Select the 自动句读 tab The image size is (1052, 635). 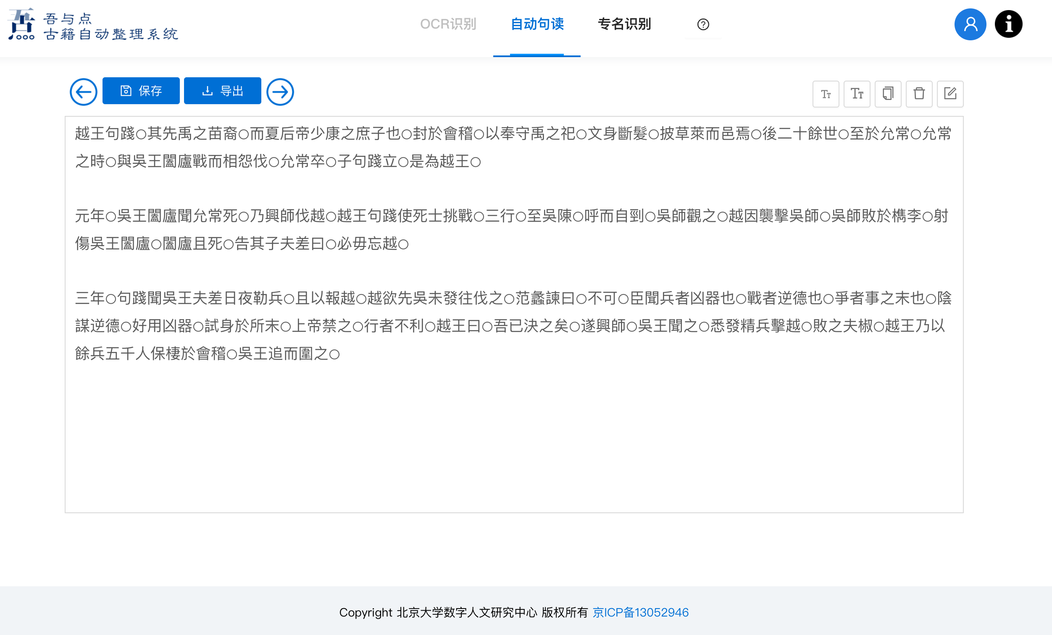pos(537,24)
